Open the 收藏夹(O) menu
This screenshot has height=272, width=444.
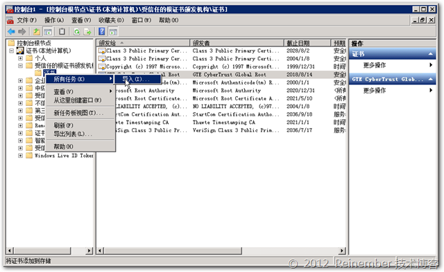tap(111, 20)
